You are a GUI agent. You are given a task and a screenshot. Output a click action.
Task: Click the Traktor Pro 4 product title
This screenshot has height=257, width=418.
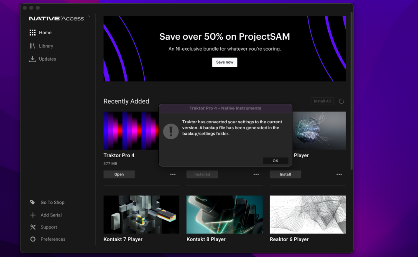pos(119,155)
